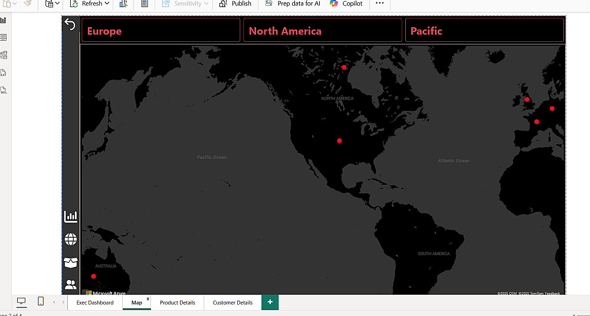The height and width of the screenshot is (316, 590).
Task: Click the next page tabs arrow
Action: 63,302
